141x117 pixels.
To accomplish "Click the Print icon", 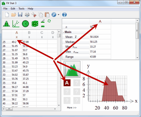I will click(x=27, y=15).
